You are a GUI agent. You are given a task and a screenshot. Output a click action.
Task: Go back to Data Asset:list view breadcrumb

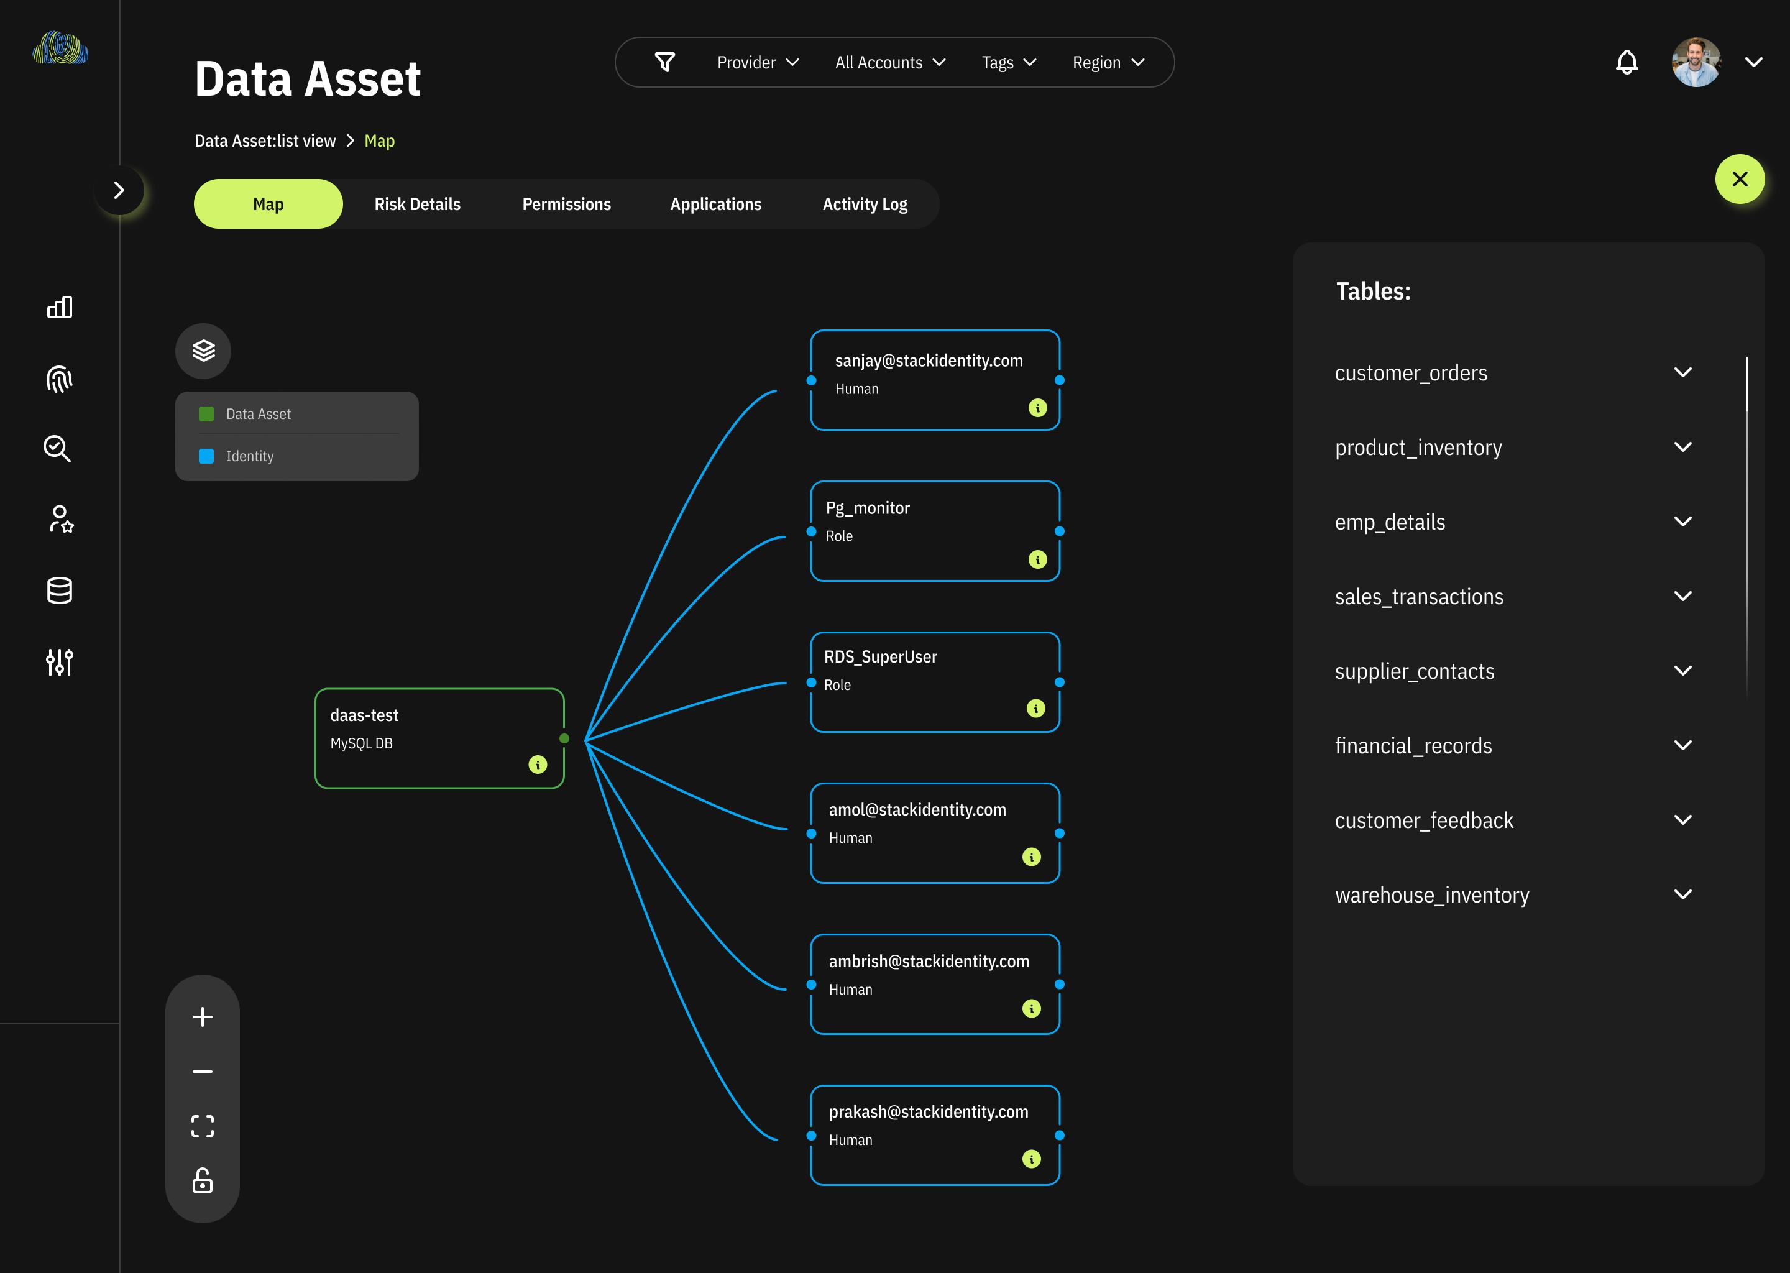click(x=265, y=141)
